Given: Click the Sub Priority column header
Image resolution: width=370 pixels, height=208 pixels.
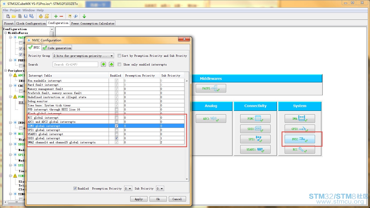Looking at the screenshot, I should [x=172, y=75].
